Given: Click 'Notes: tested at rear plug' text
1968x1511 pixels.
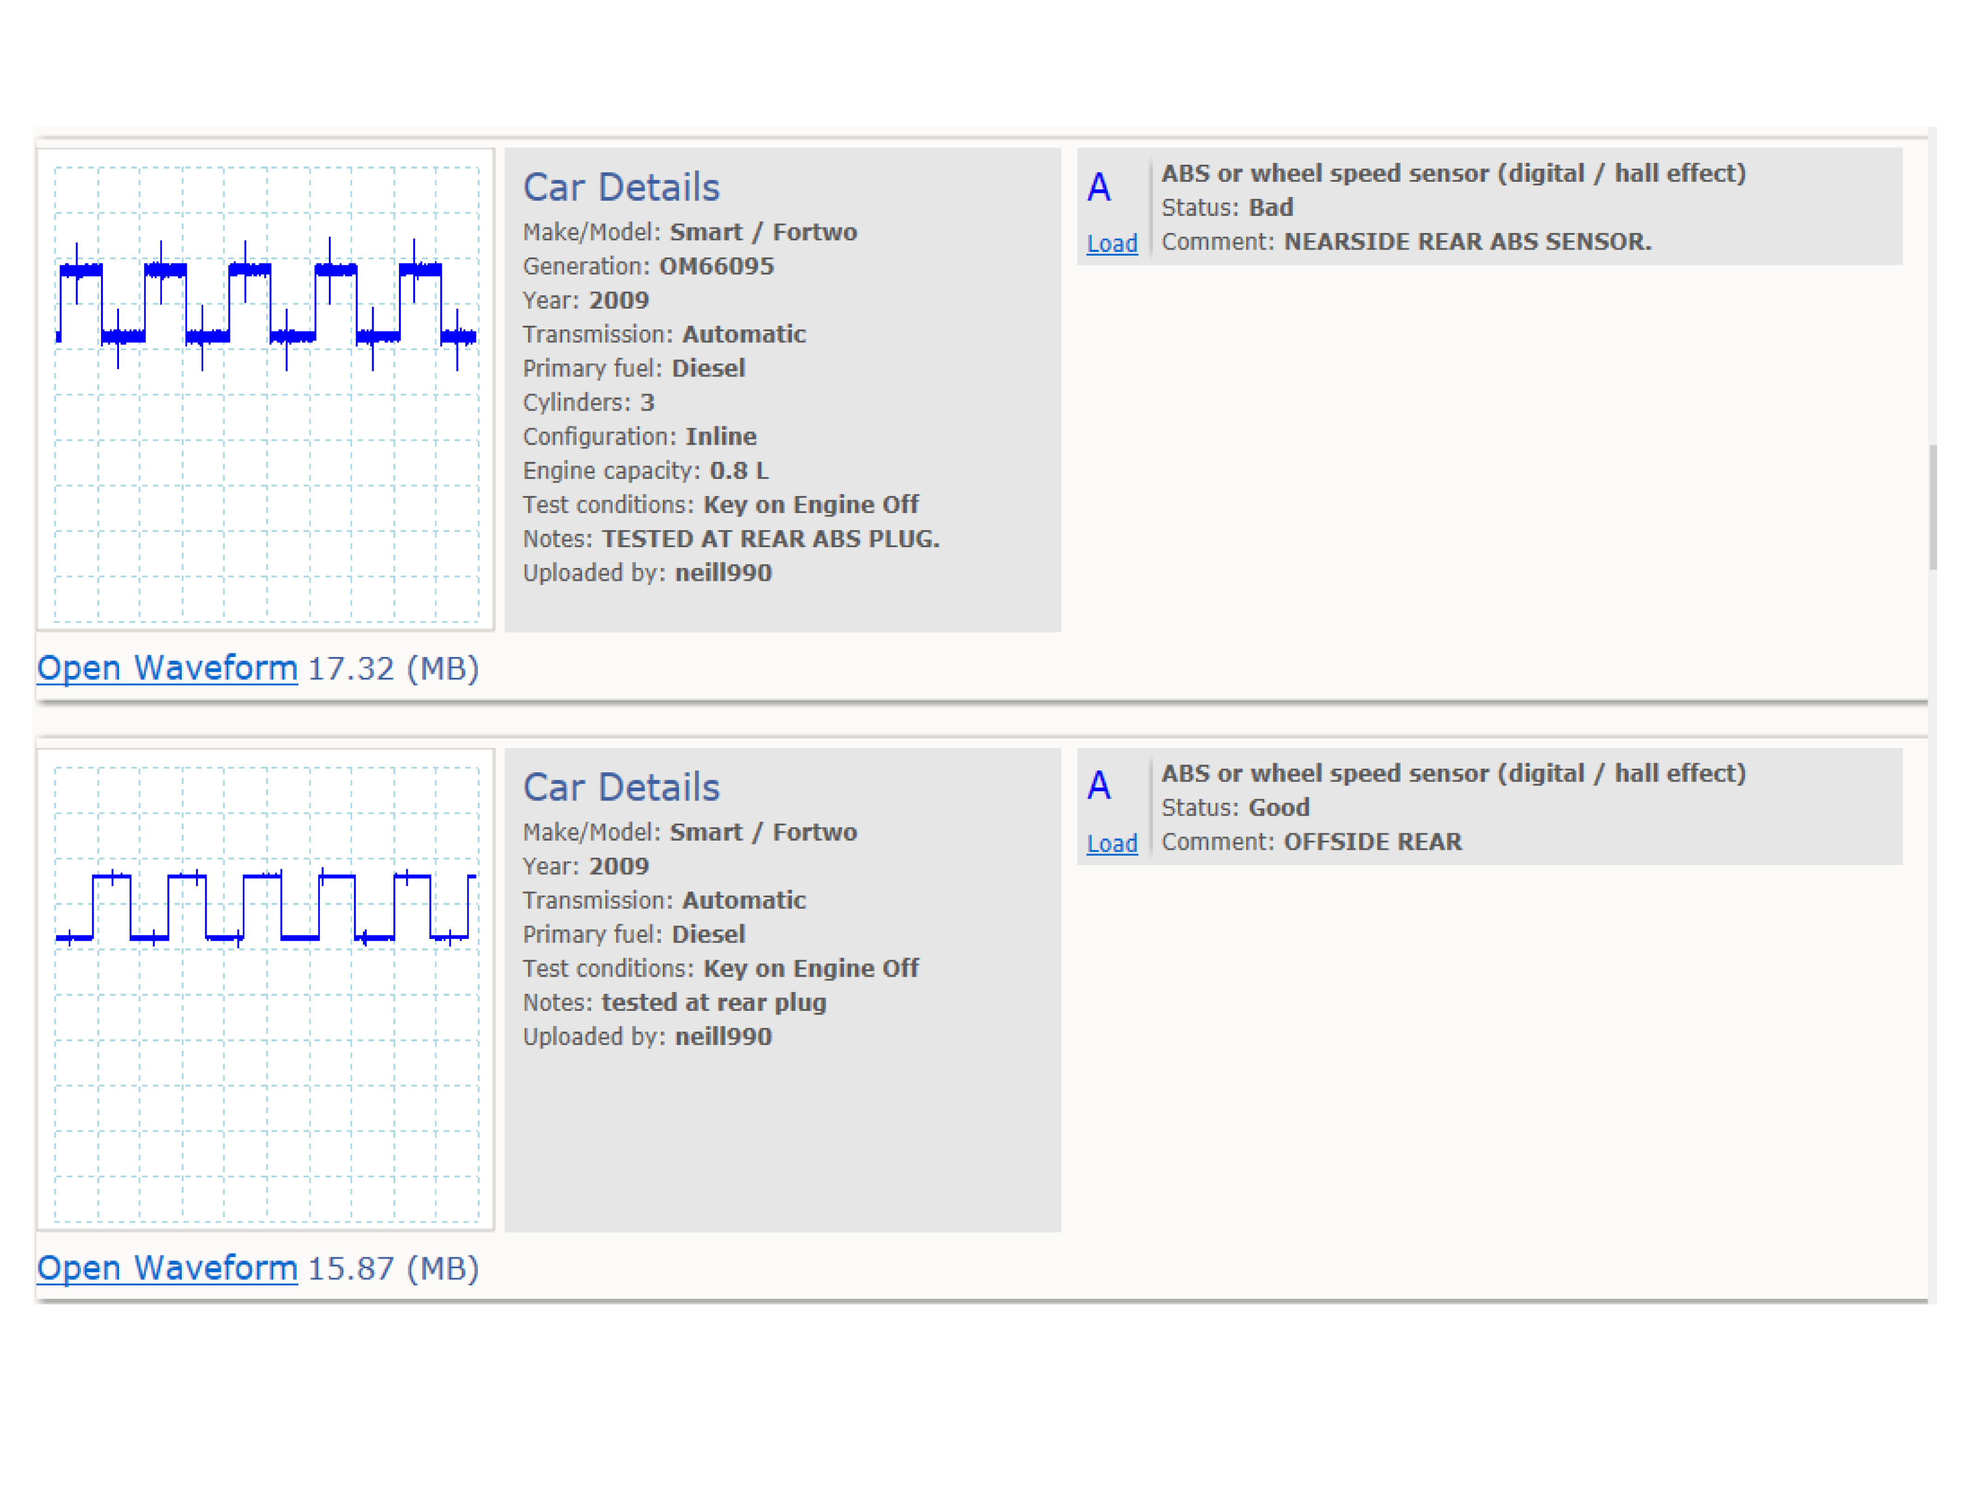Looking at the screenshot, I should point(674,1003).
